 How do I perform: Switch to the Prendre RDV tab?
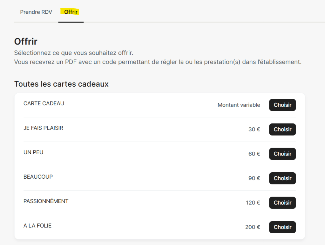coord(36,12)
